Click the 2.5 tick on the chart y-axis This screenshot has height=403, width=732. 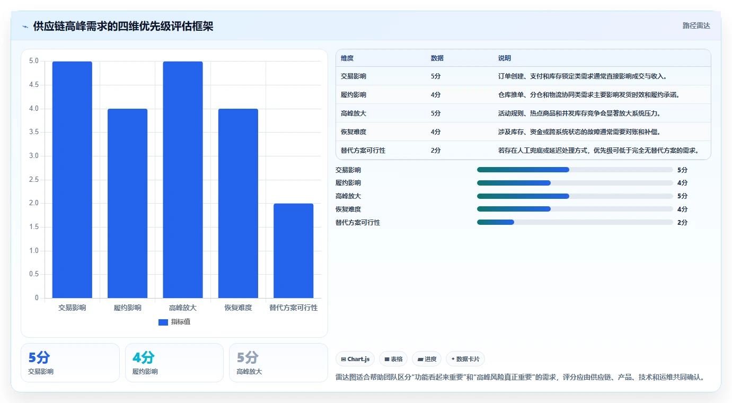(34, 180)
